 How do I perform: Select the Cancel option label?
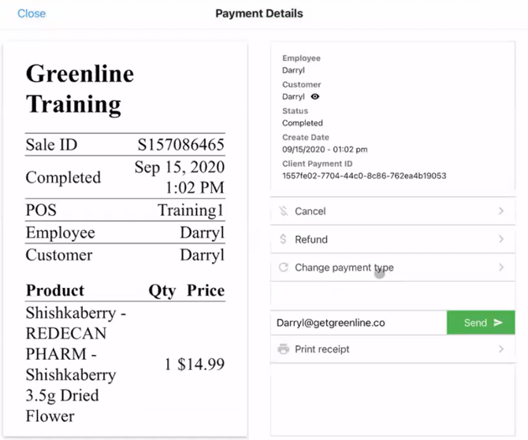pyautogui.click(x=310, y=211)
